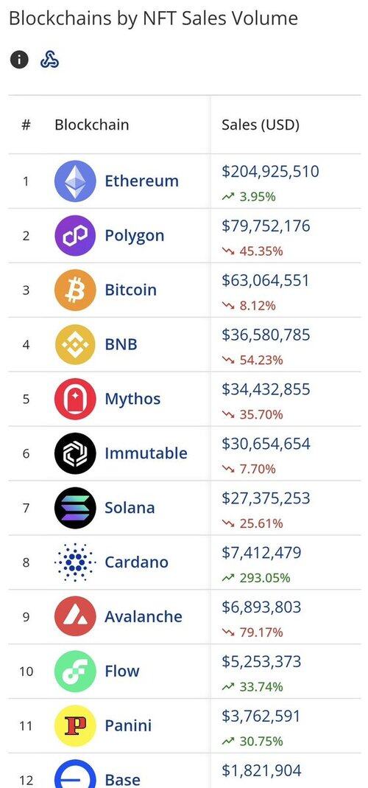Screen dimensions: 368x788
Task: Click the green Flow logo
Action: (x=75, y=671)
